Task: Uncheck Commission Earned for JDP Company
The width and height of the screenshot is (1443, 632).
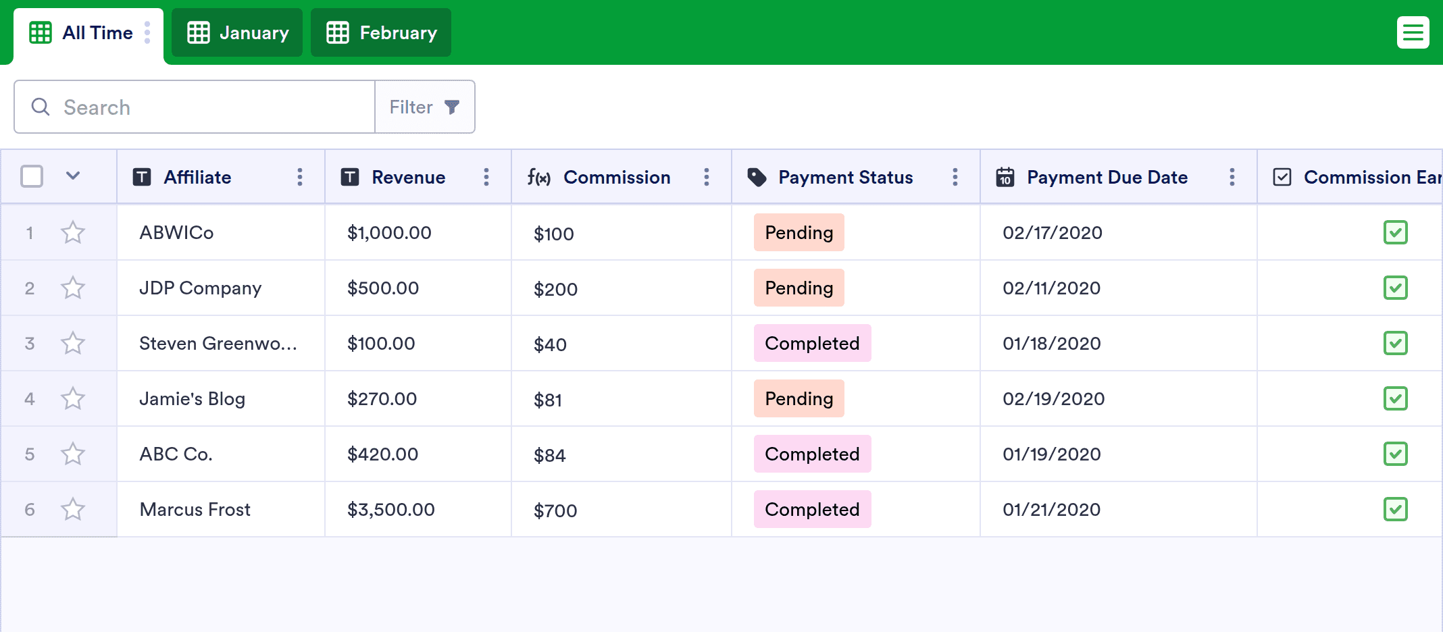Action: click(x=1396, y=288)
